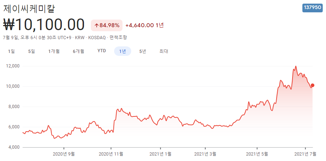Click the upward arrow in percent badge
Viewport: 326px width, 161px height.
click(x=96, y=25)
